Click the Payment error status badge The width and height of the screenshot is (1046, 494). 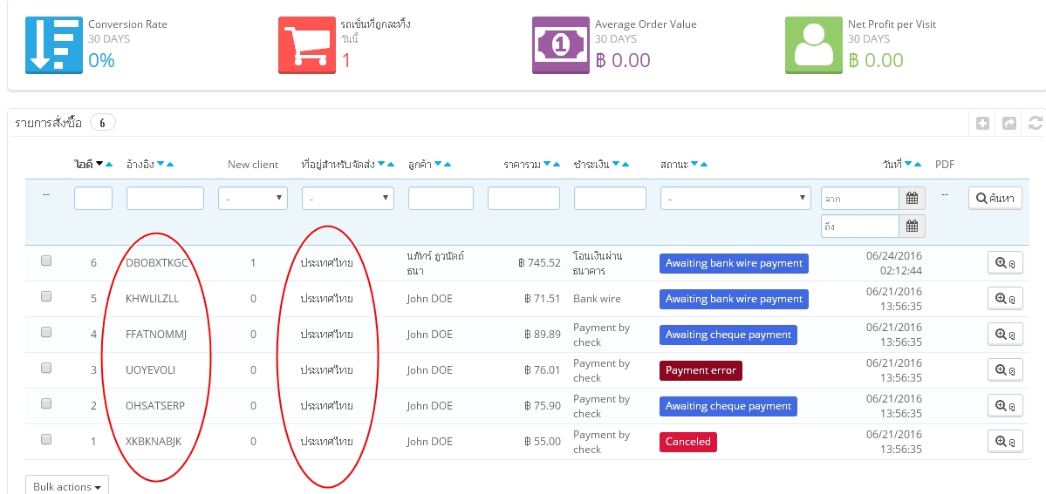coord(701,370)
